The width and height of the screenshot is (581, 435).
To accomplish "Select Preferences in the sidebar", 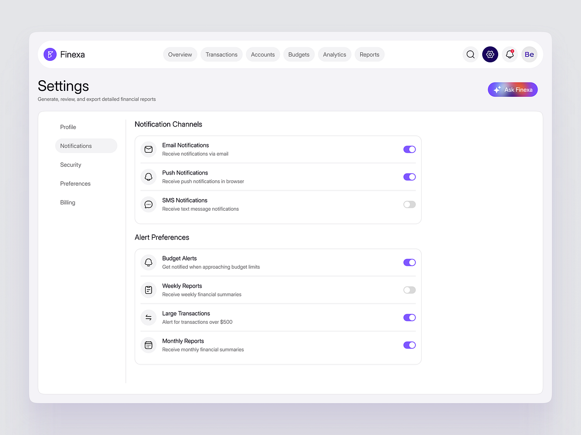I will pos(76,183).
